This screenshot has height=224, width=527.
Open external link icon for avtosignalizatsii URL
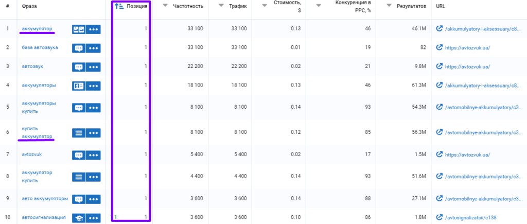click(439, 217)
